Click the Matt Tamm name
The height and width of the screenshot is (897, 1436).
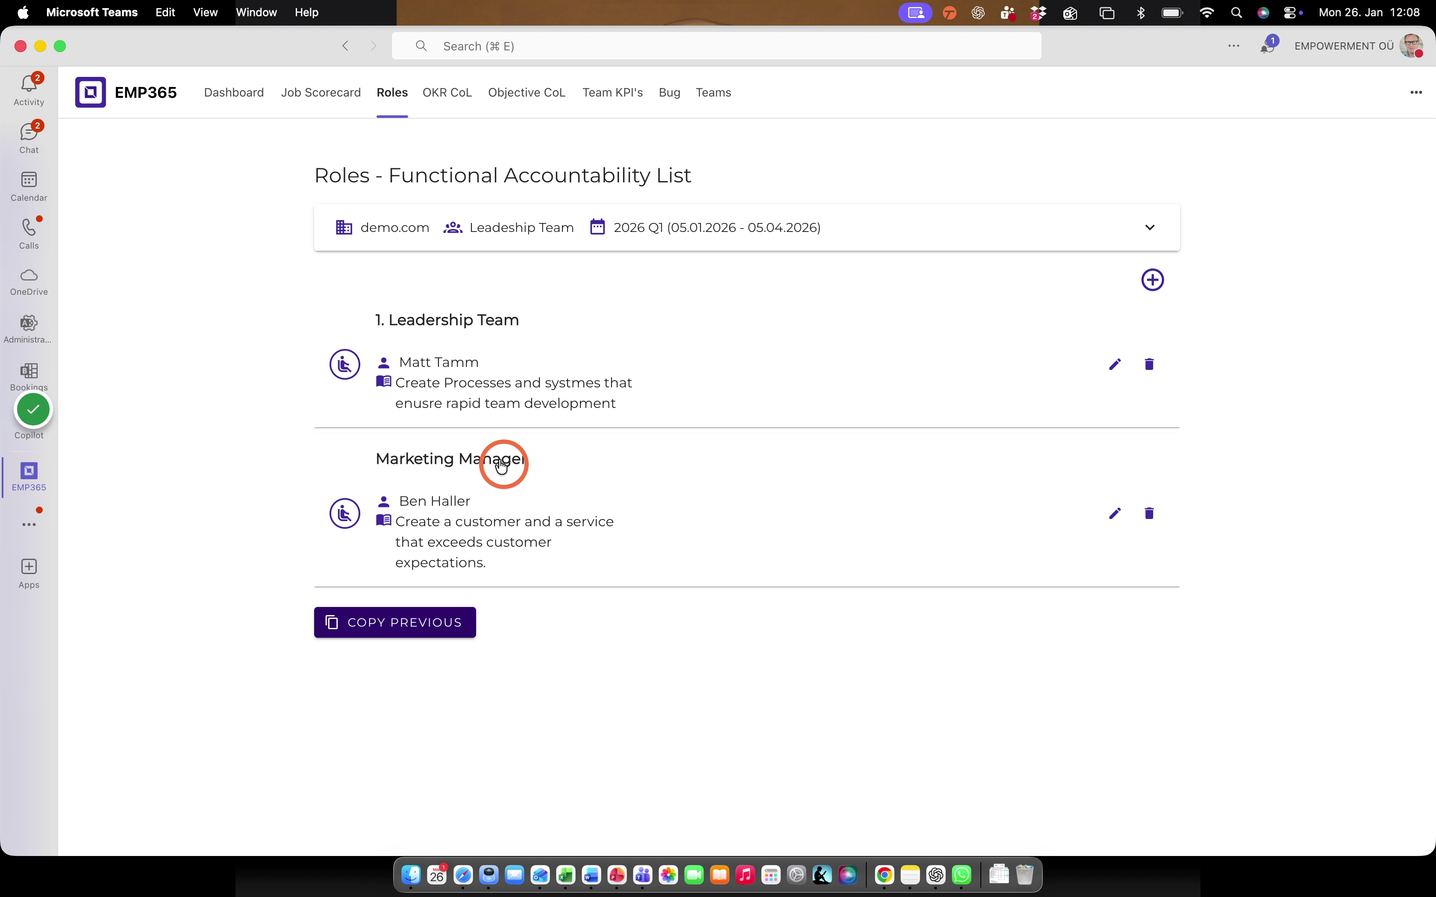(x=438, y=363)
